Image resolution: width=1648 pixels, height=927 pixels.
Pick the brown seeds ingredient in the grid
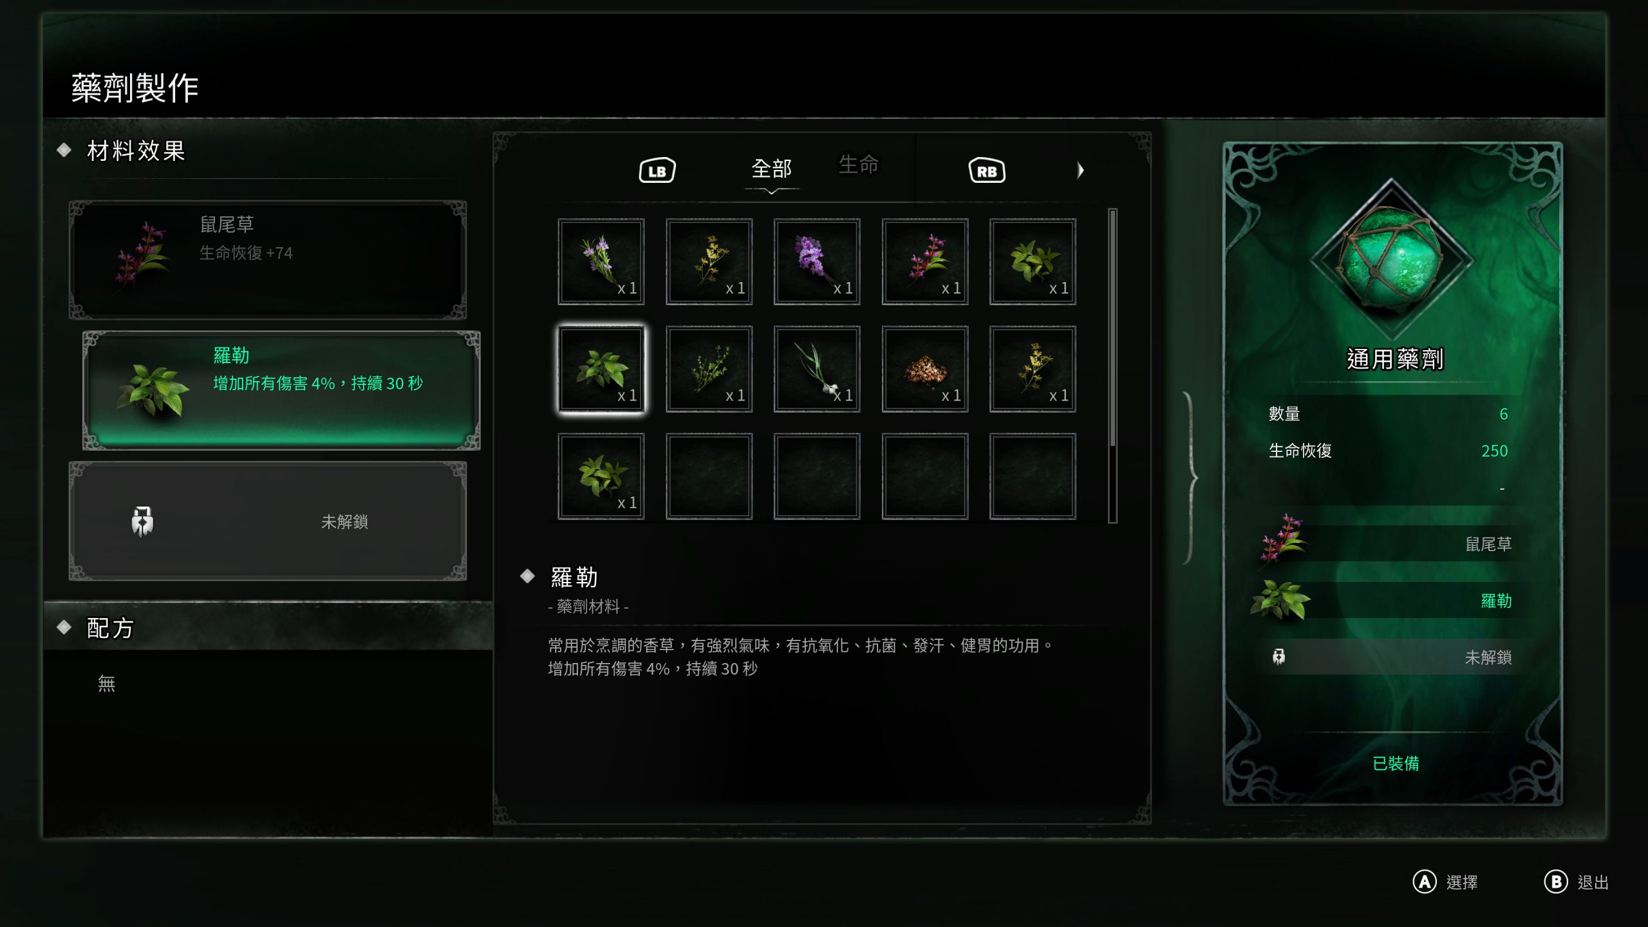pyautogui.click(x=924, y=369)
